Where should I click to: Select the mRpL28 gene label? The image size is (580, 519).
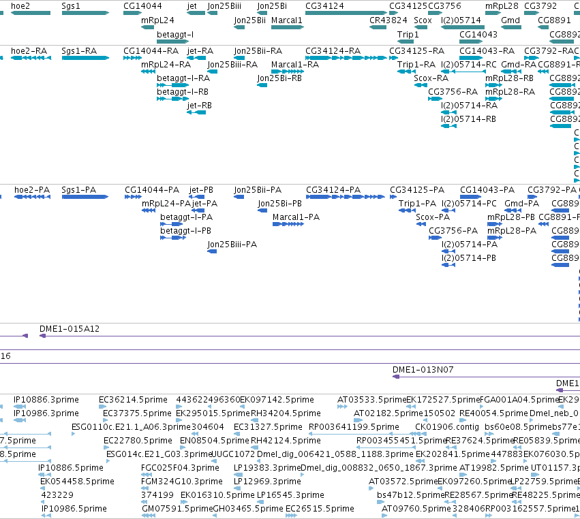(x=502, y=6)
